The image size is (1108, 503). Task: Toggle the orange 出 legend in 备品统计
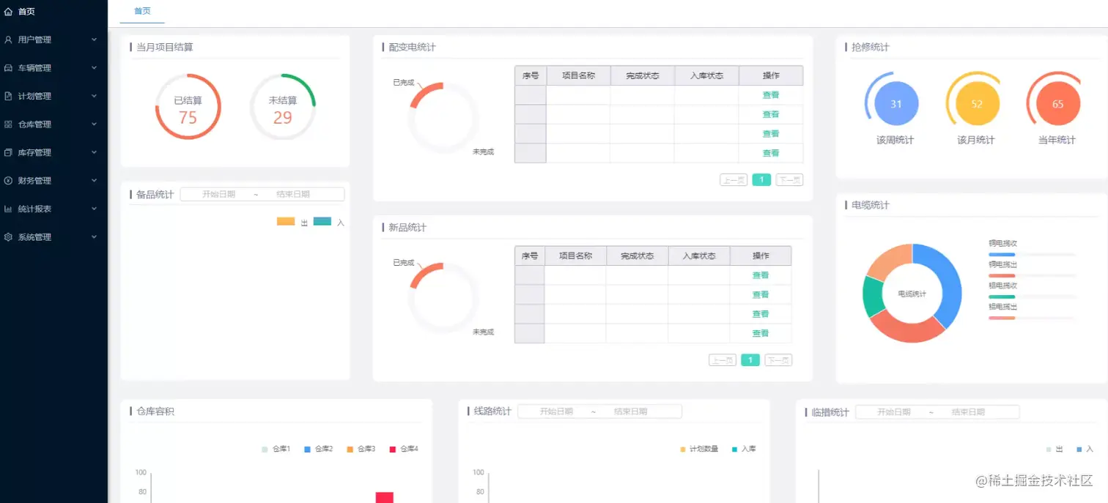(292, 222)
